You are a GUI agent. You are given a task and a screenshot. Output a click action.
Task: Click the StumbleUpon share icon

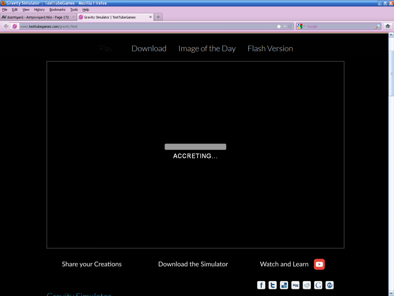(x=329, y=285)
